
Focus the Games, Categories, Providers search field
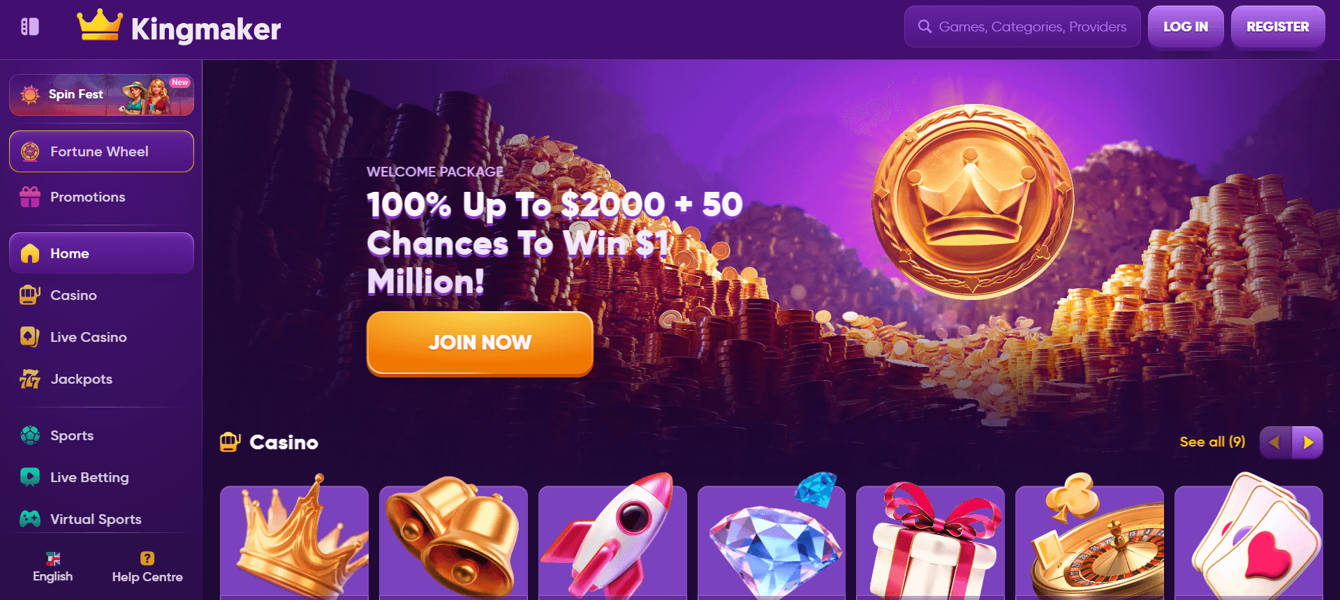(x=1022, y=27)
